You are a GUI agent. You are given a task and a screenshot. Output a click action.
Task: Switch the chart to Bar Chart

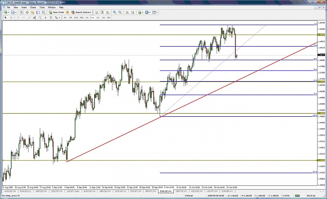(97, 13)
